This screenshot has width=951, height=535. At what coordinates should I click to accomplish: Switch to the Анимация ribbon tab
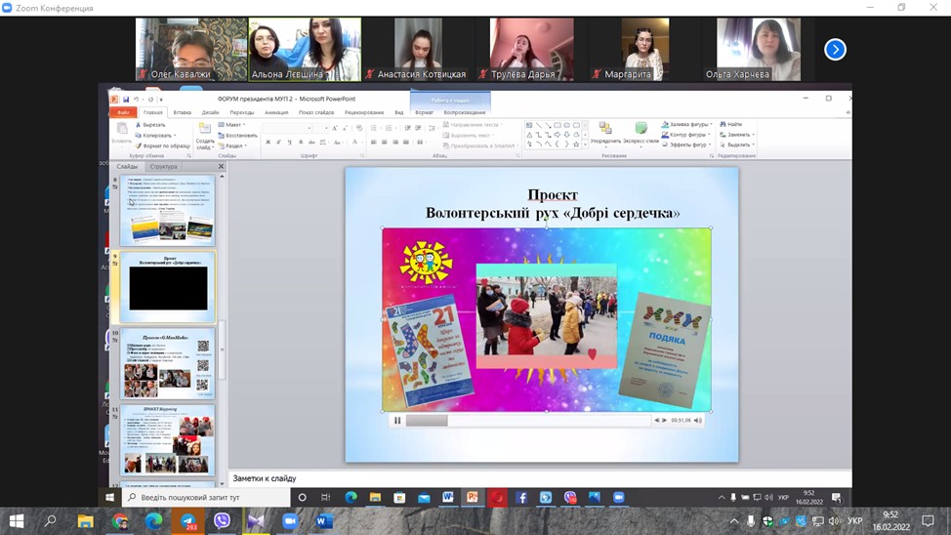pos(276,112)
